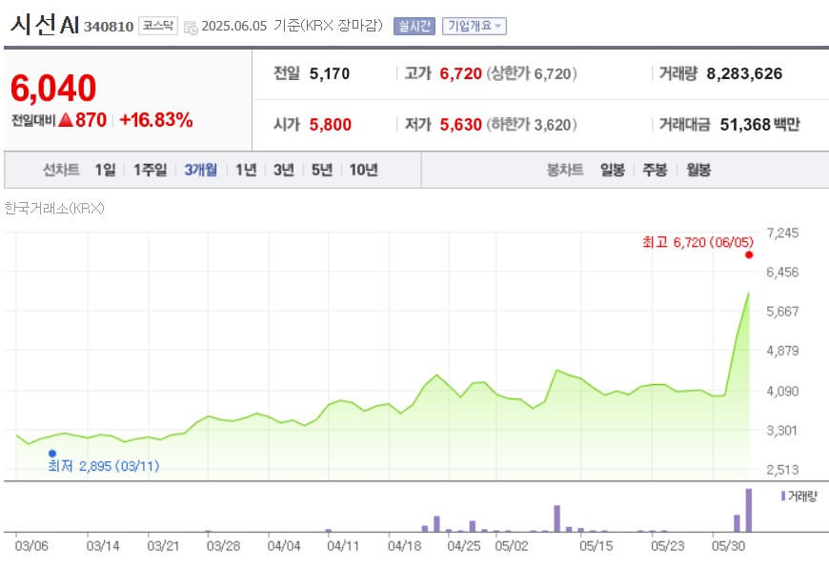This screenshot has height=568, width=829.
Task: Click the 실시간 real-time button
Action: click(x=414, y=26)
